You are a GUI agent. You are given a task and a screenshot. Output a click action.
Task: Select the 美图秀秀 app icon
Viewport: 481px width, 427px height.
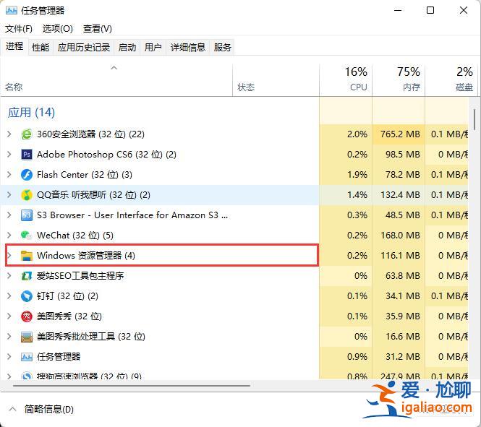[x=27, y=316]
